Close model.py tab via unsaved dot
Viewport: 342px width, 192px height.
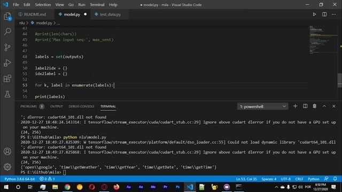[85, 14]
